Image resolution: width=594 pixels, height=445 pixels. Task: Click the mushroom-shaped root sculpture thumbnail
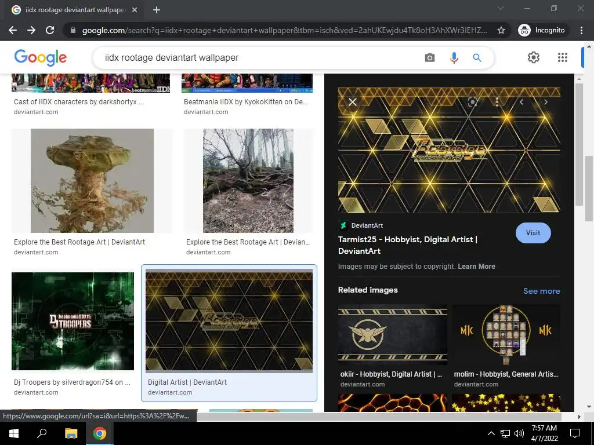(92, 181)
